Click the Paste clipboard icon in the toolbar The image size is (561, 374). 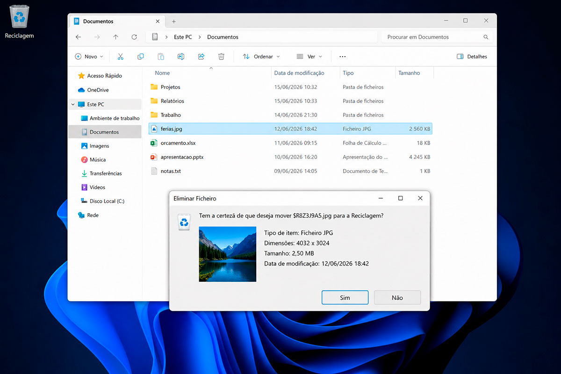click(161, 57)
